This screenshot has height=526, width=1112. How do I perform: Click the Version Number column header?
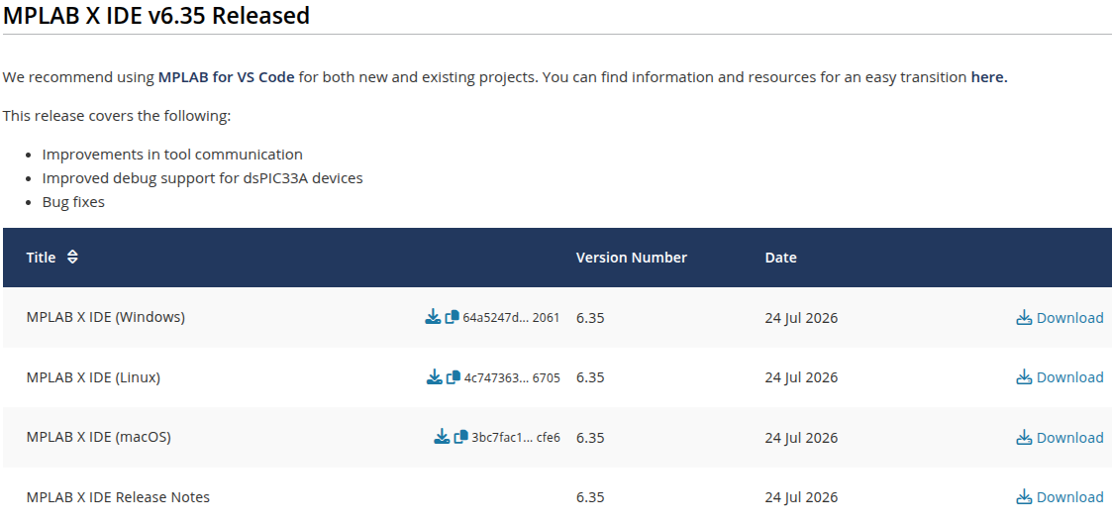(x=631, y=257)
